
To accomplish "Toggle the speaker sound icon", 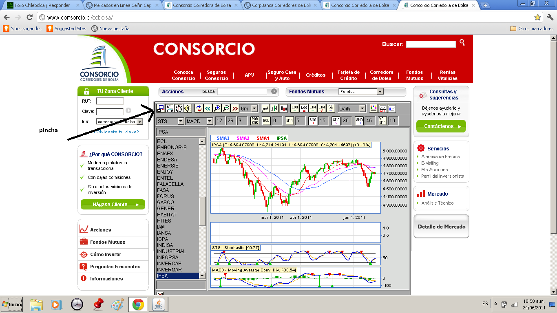I will [x=188, y=108].
